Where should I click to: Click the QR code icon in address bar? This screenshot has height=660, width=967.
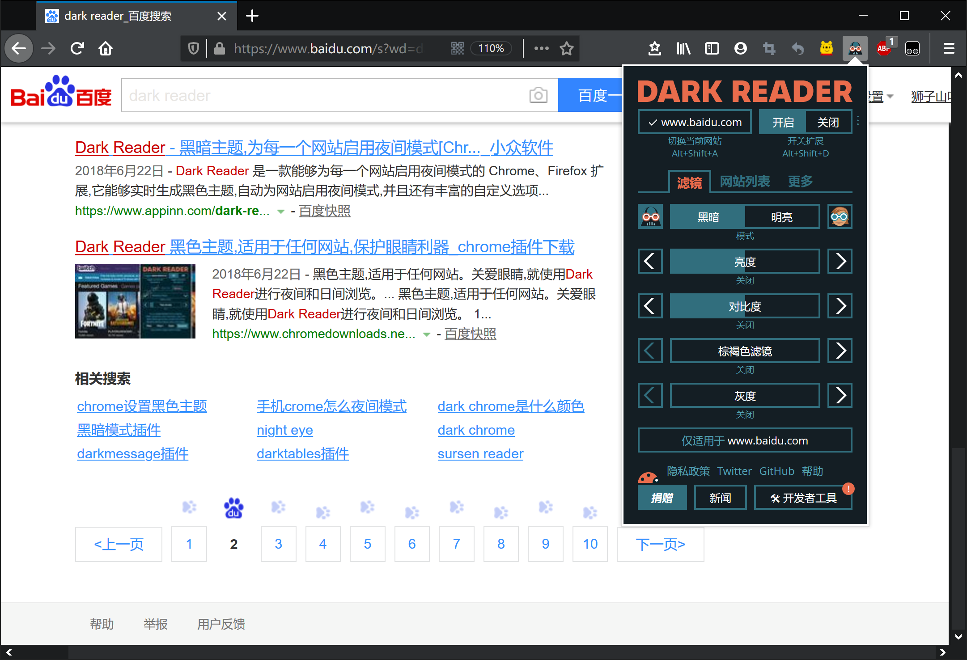click(x=457, y=48)
